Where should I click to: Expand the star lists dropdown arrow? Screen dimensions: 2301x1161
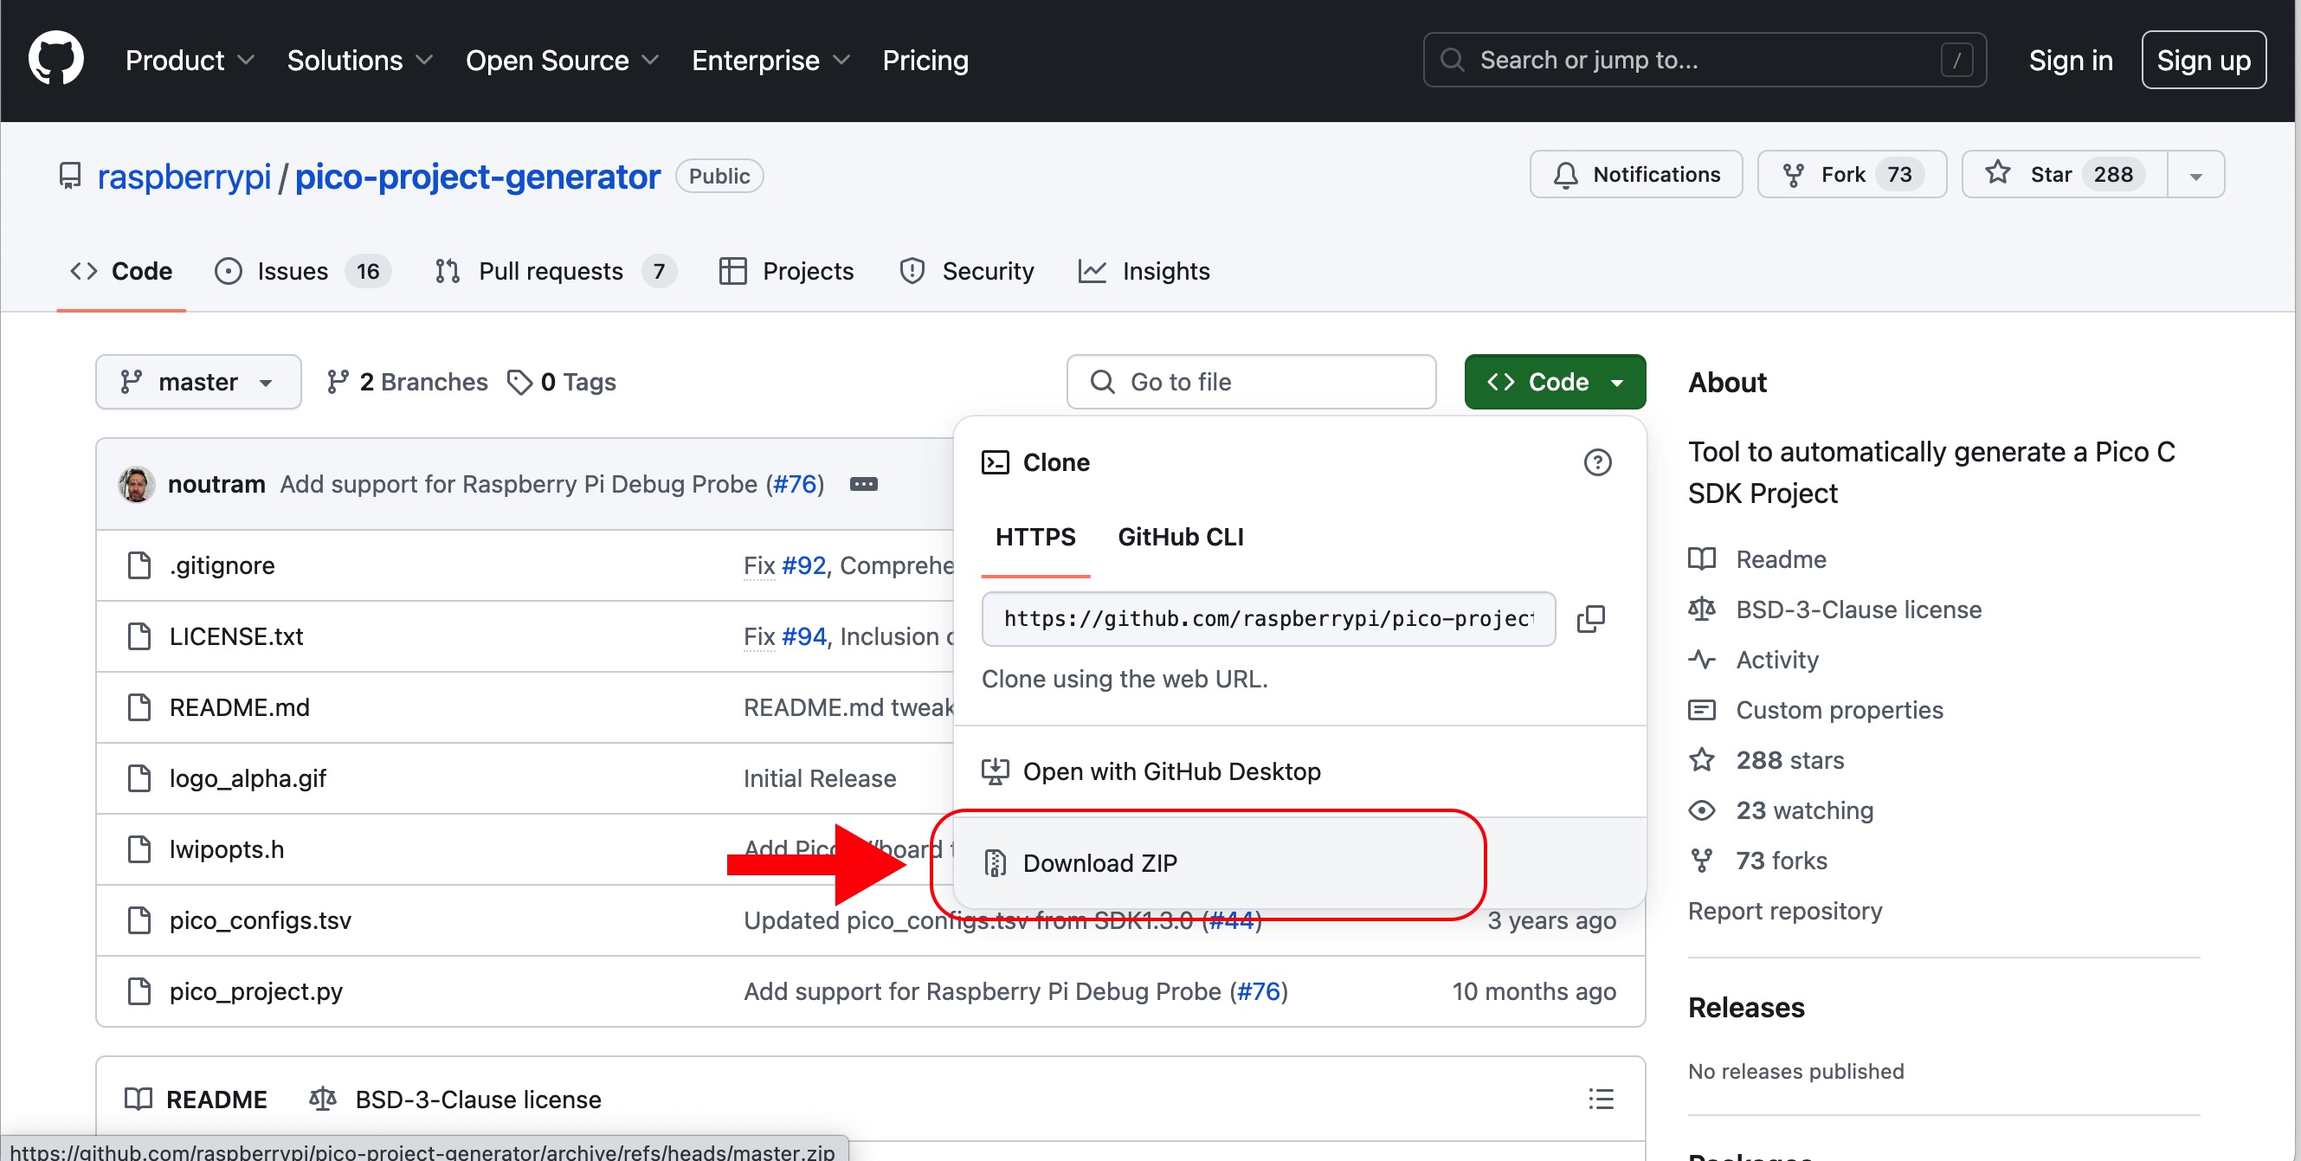point(2195,175)
